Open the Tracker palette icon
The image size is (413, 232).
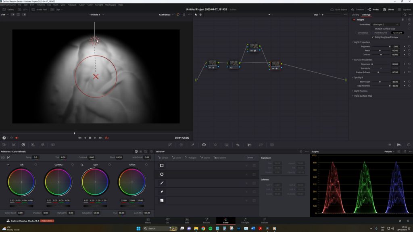(215, 145)
